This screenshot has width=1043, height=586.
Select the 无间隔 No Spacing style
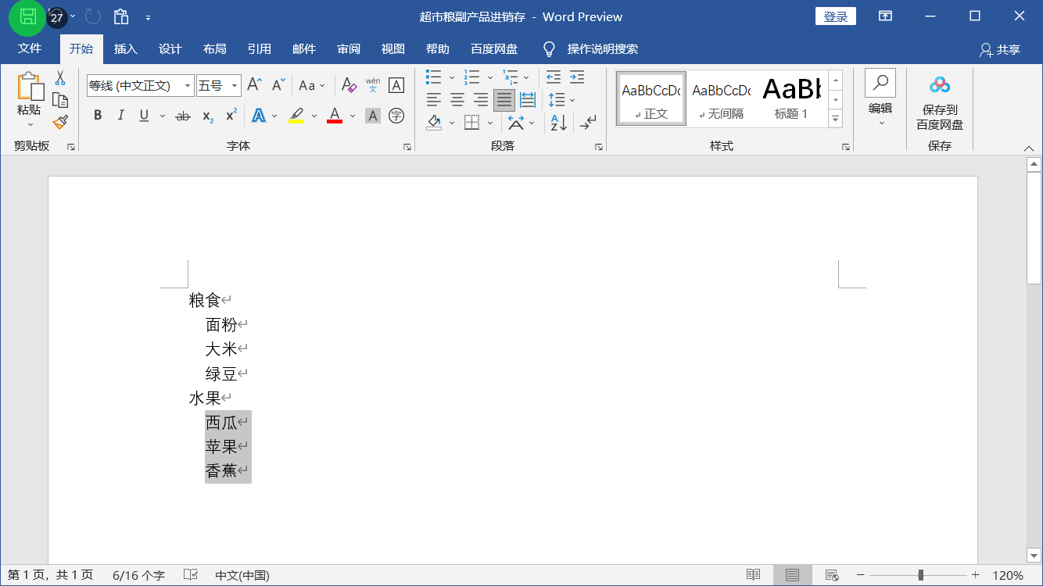pyautogui.click(x=721, y=98)
